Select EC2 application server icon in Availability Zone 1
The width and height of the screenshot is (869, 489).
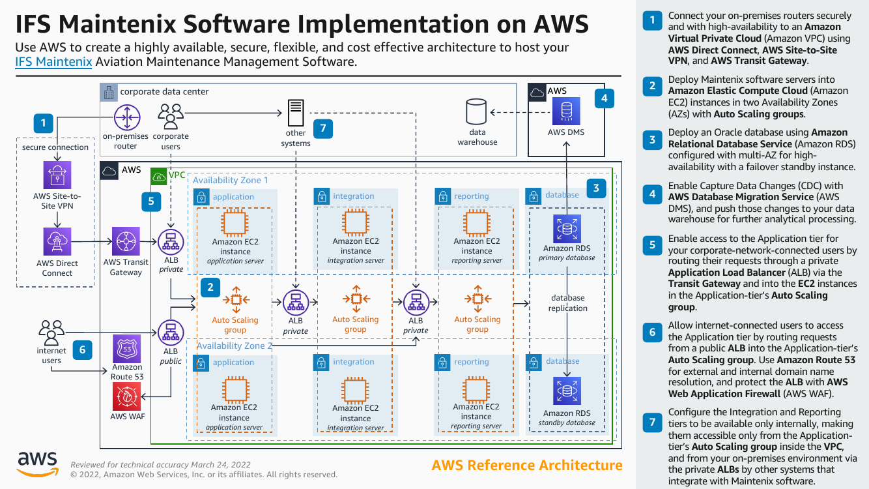(235, 222)
